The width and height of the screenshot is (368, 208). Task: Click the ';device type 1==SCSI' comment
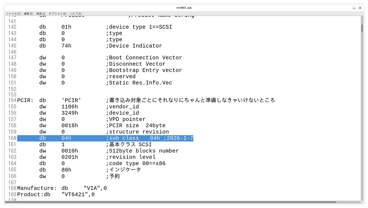[x=139, y=27]
